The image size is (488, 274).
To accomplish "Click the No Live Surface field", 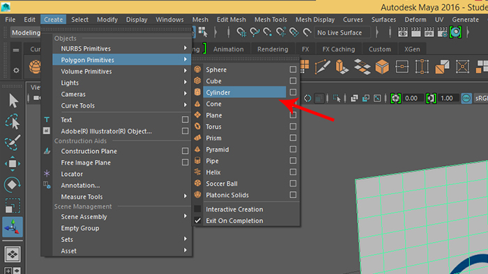I will tap(342, 33).
